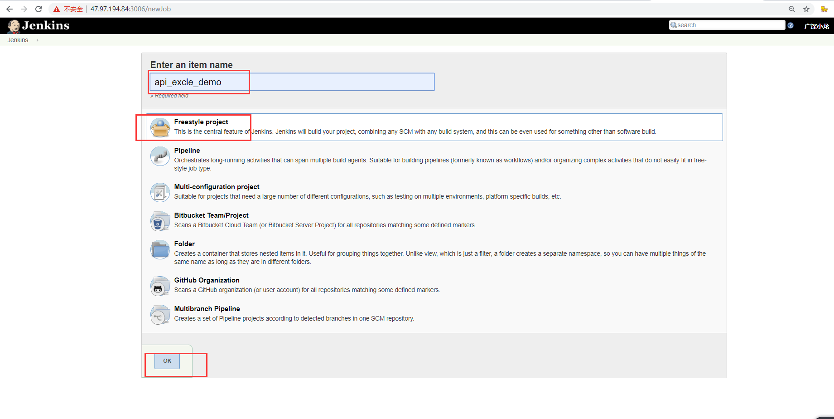The height and width of the screenshot is (419, 834).
Task: Choose the 'Pipeline' title text
Action: [x=187, y=151]
